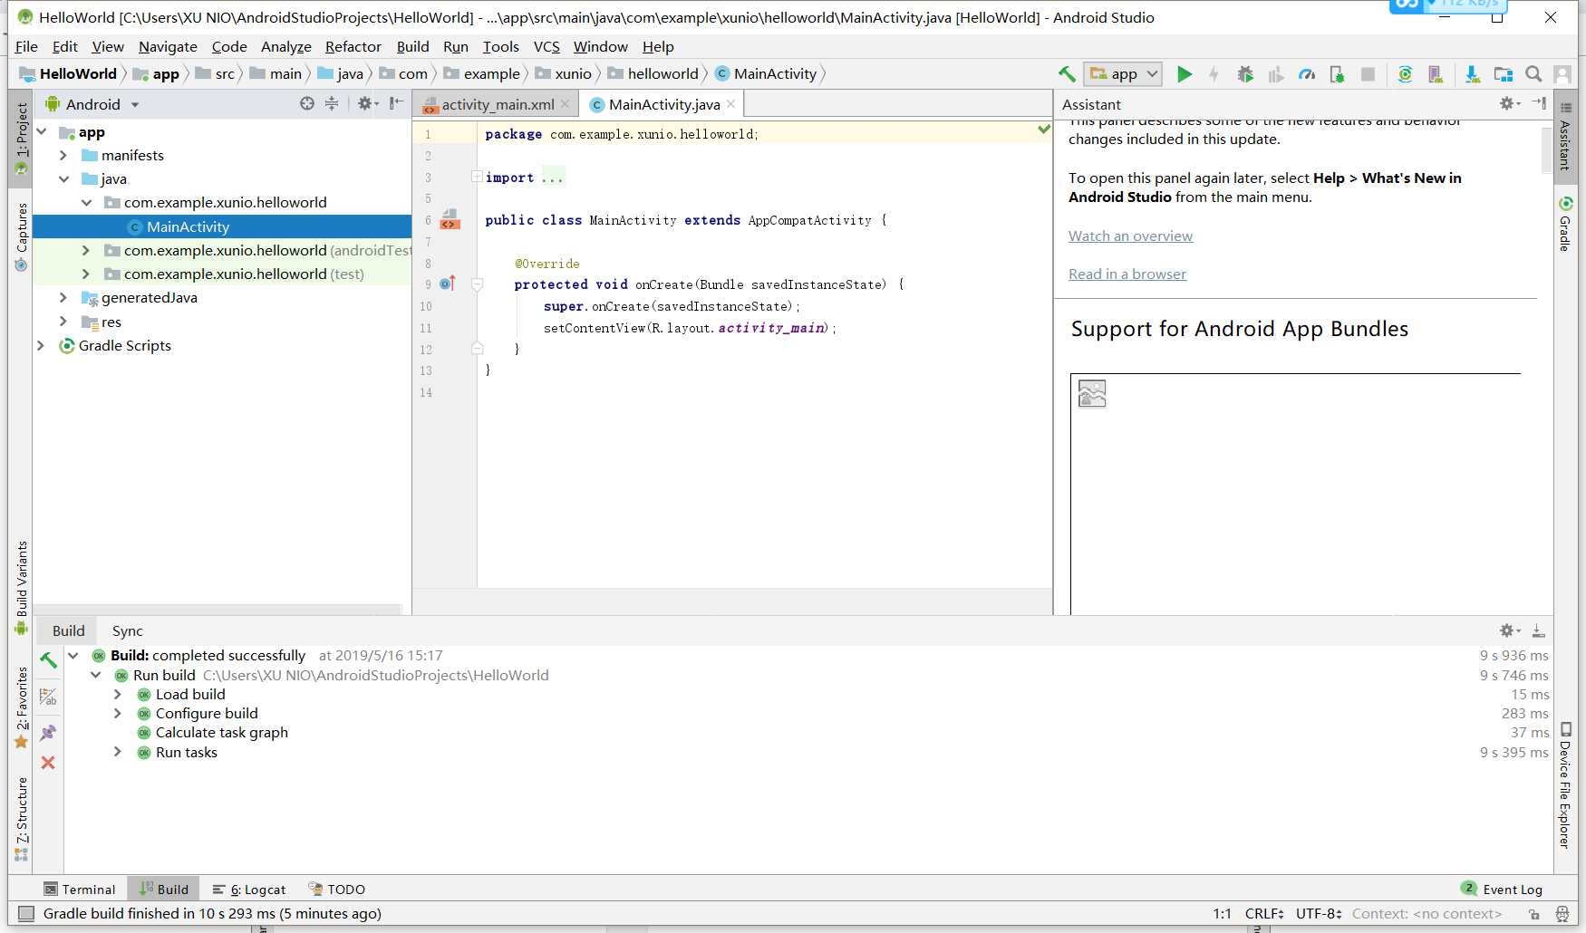Open the Gradle side tool window
This screenshot has width=1586, height=933.
(1565, 223)
